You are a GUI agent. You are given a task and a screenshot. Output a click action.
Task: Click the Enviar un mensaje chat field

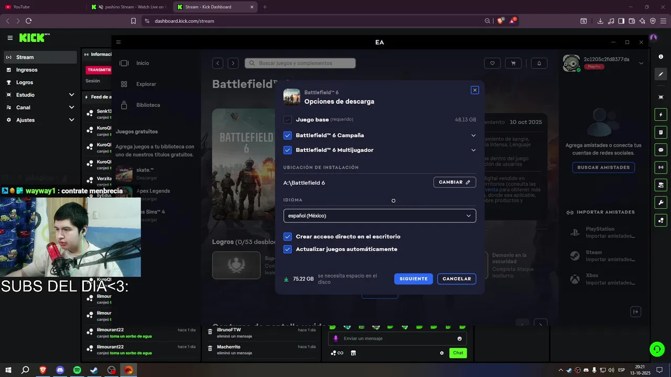click(398, 338)
